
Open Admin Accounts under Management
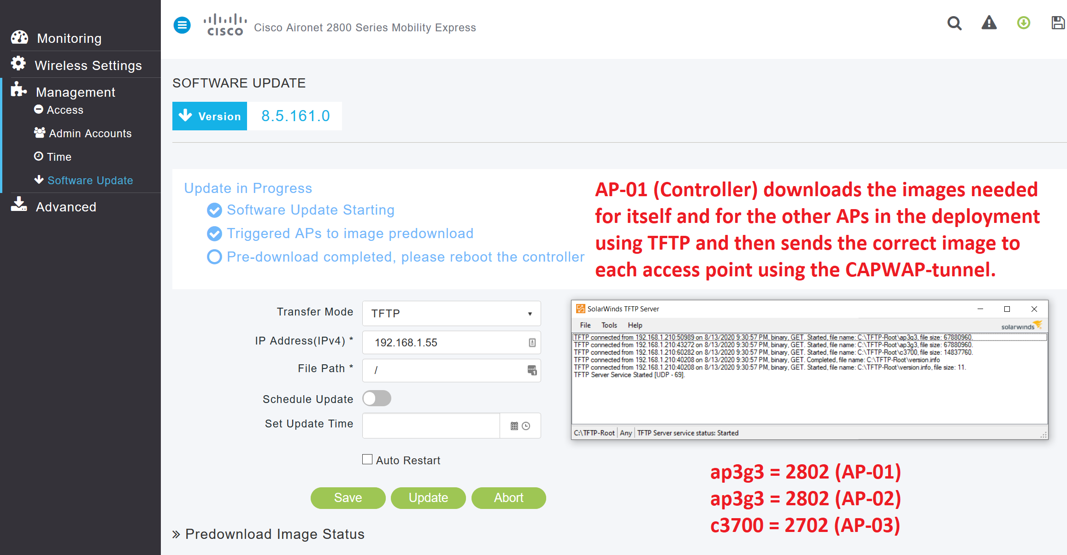click(90, 134)
